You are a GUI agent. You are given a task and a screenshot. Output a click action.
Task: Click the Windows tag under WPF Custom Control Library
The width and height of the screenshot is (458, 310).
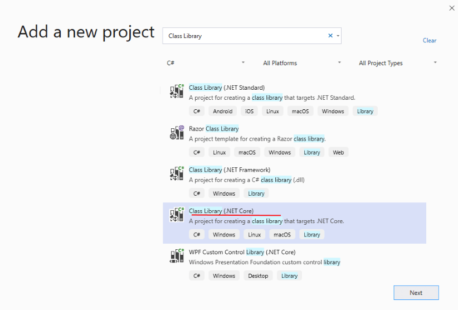(224, 276)
